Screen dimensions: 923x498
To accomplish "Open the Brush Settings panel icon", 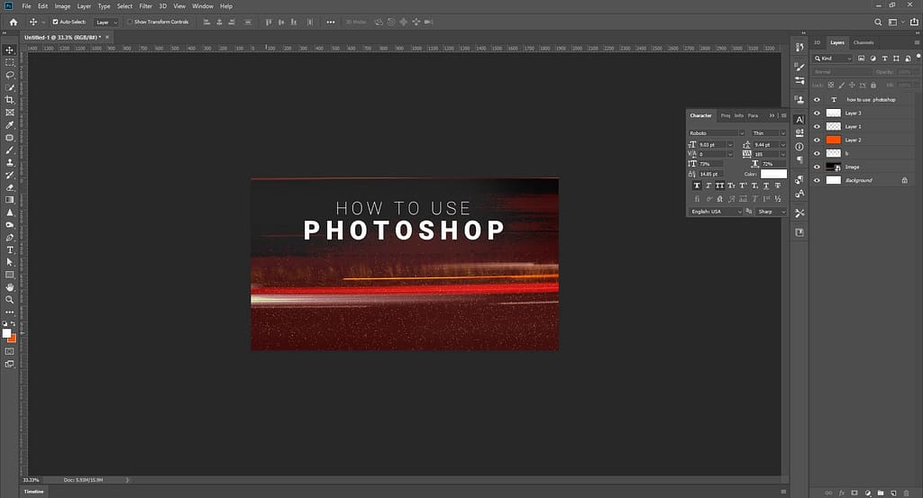I will (x=800, y=67).
